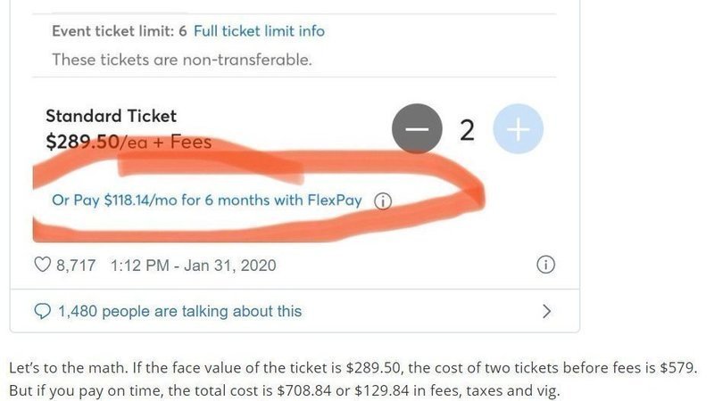Open the 1:12 PM - Jan 31, 2020 timestamp

(192, 265)
